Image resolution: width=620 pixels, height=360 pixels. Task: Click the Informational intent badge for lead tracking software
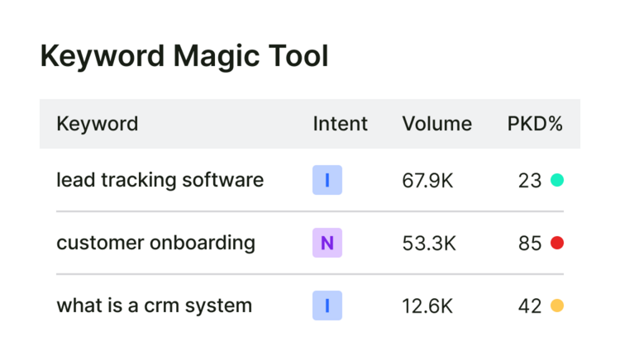327,180
